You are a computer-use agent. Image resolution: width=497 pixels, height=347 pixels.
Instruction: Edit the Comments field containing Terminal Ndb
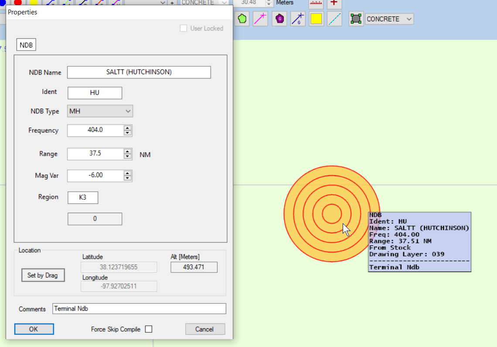(139, 308)
